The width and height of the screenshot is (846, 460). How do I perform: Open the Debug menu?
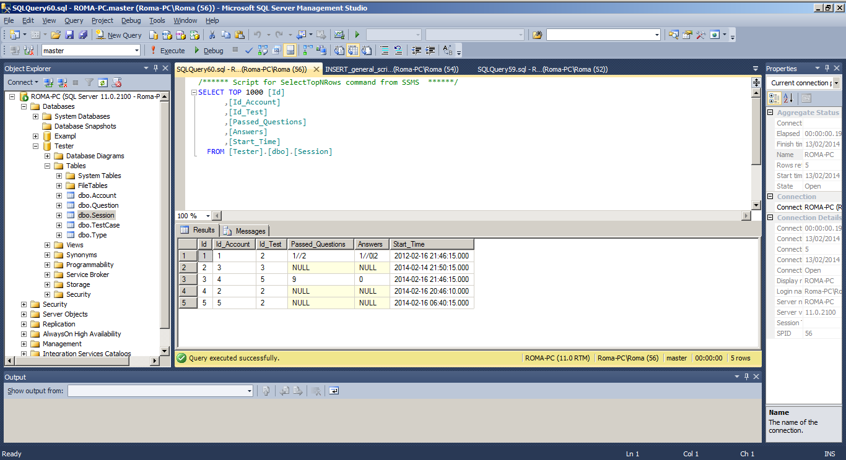point(131,20)
